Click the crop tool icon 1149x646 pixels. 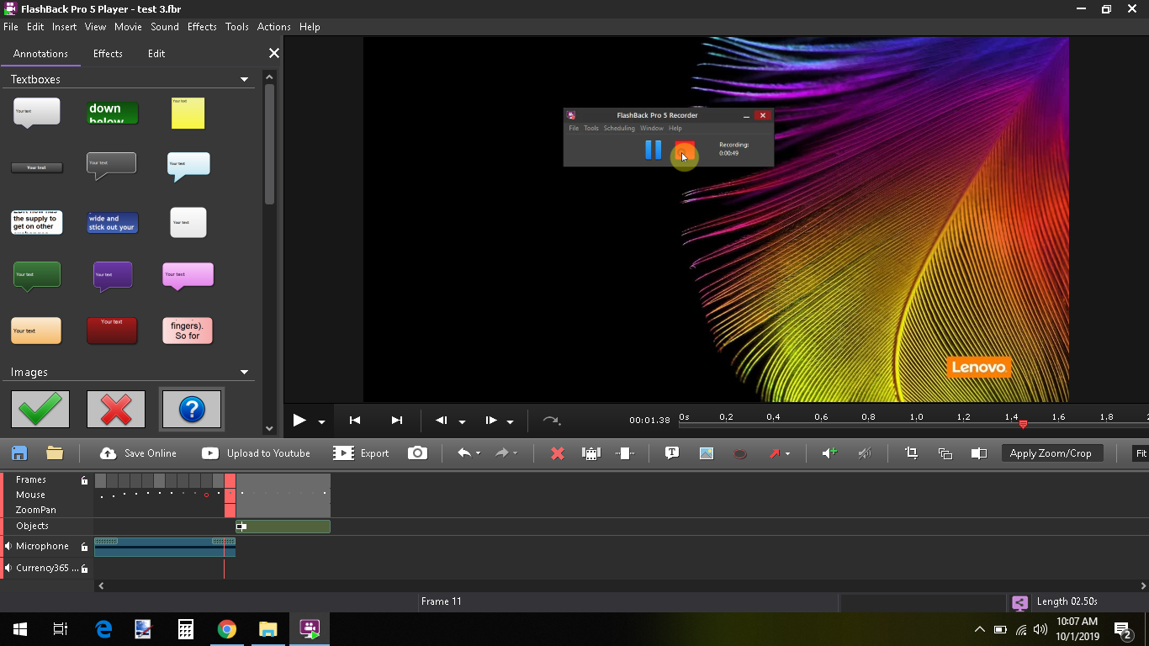911,453
